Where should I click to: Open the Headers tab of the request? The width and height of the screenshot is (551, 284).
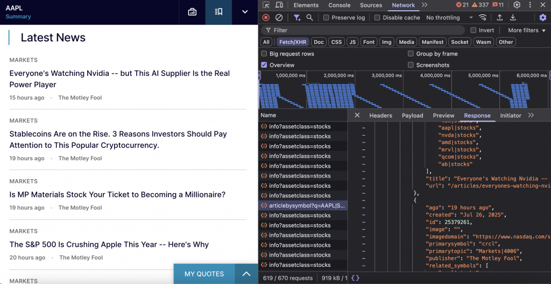(380, 116)
